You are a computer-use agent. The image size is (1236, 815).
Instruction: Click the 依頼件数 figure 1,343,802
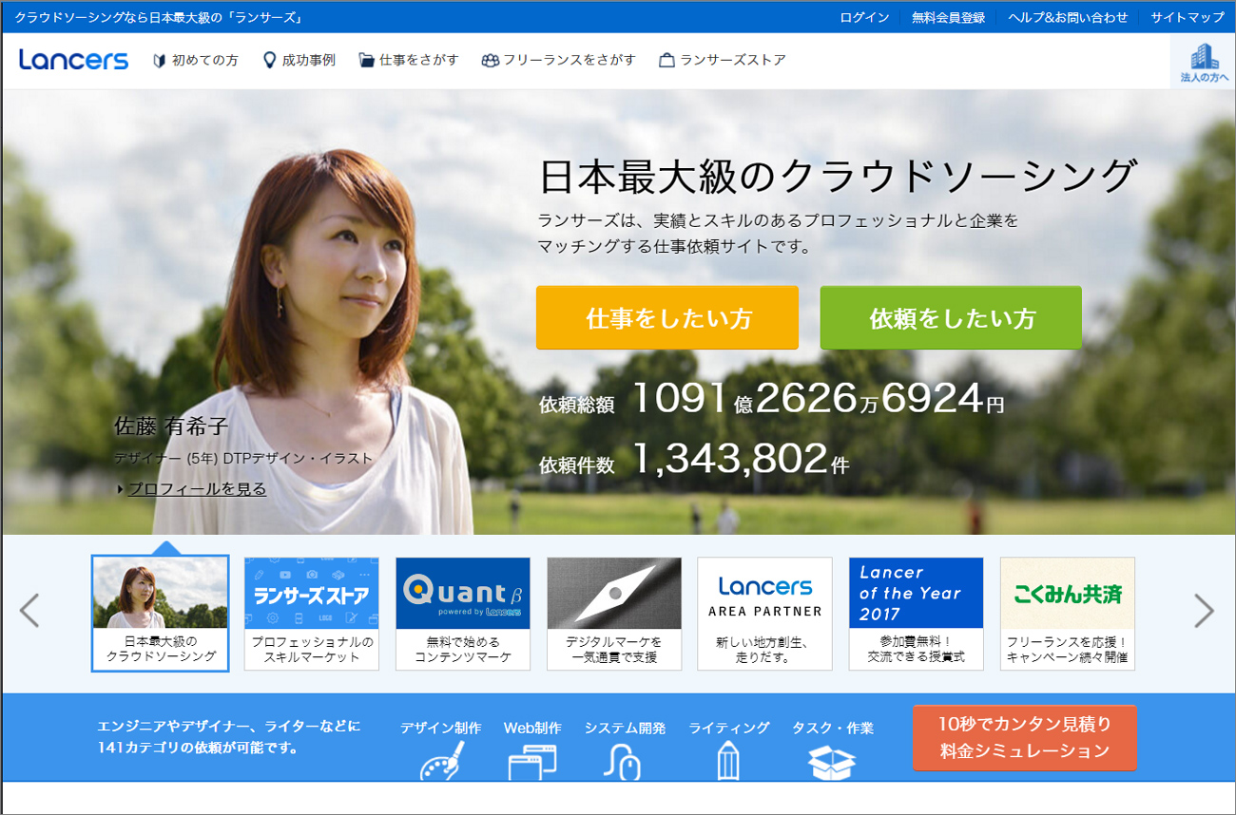click(729, 458)
